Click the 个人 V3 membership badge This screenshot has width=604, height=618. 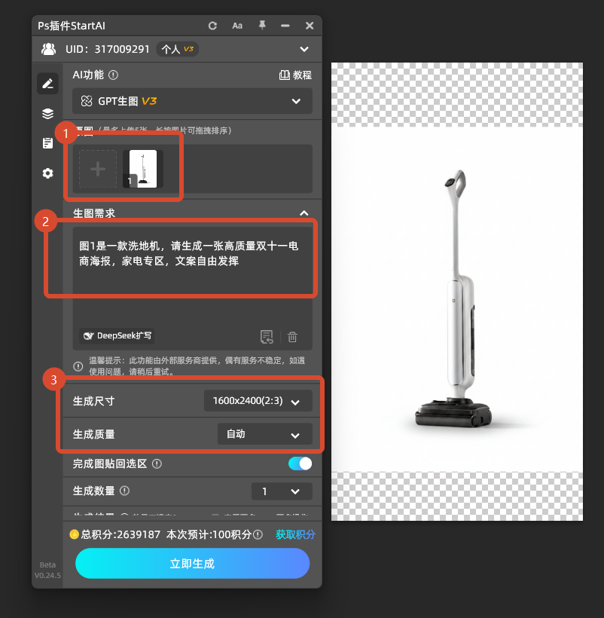pyautogui.click(x=177, y=49)
